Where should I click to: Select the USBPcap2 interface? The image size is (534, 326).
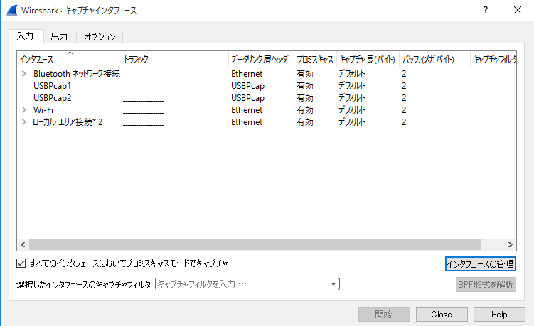[x=52, y=98]
